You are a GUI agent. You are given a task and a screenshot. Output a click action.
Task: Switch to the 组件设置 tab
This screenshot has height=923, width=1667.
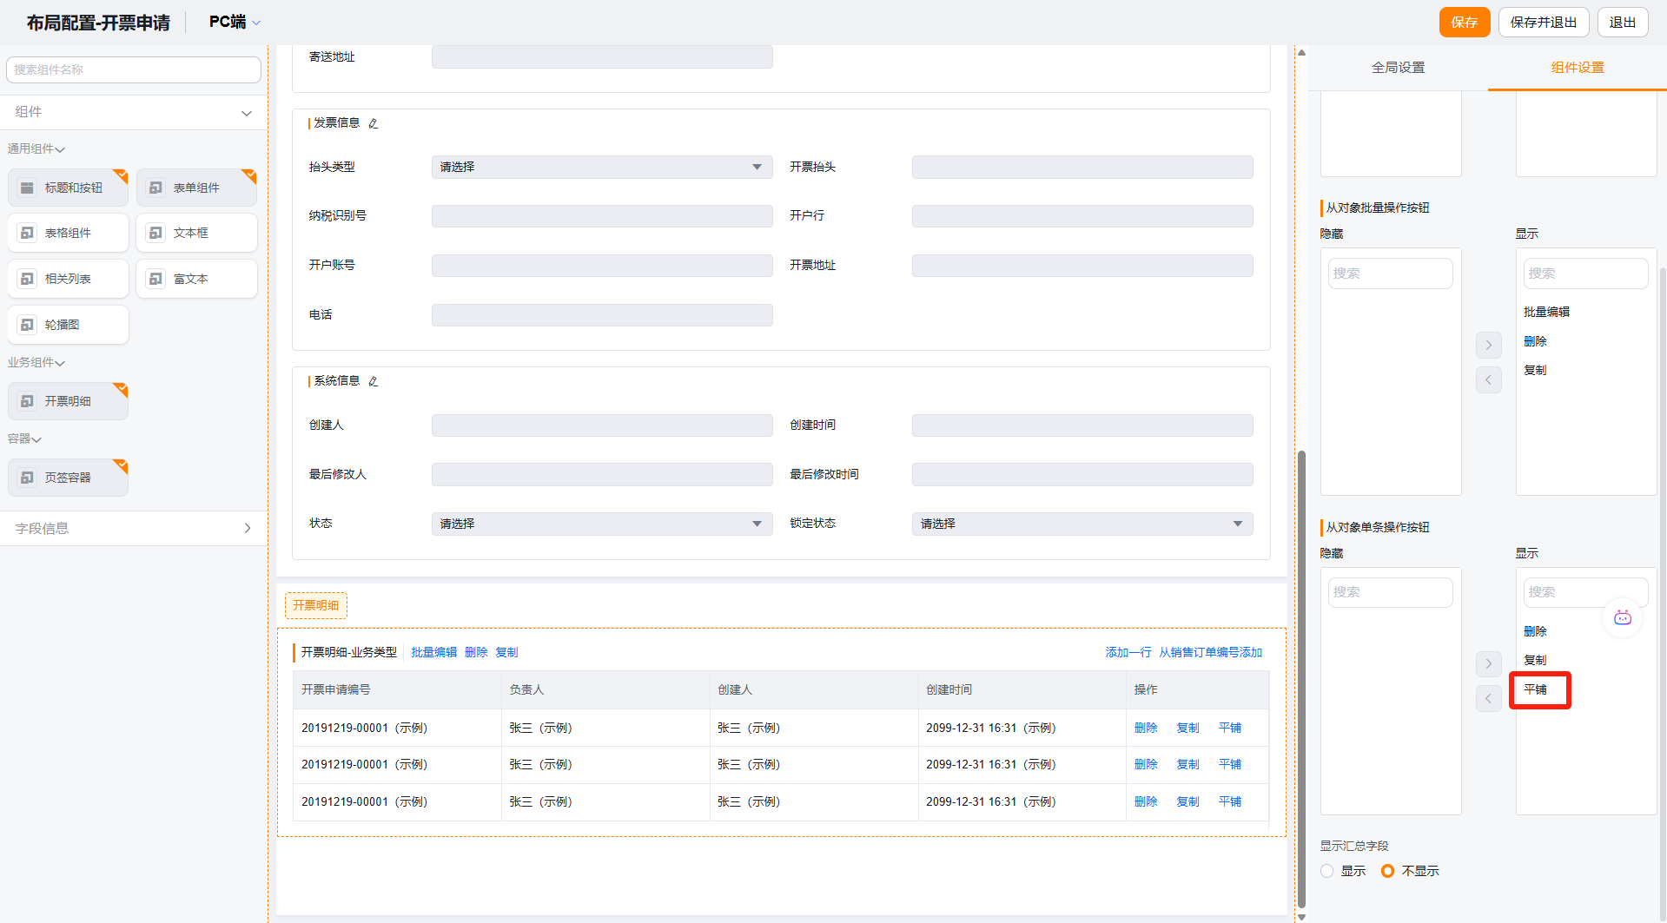(x=1577, y=68)
